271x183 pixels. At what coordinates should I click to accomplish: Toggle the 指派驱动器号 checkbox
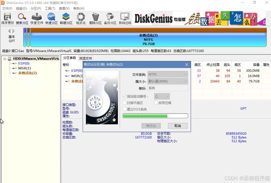click(124, 96)
